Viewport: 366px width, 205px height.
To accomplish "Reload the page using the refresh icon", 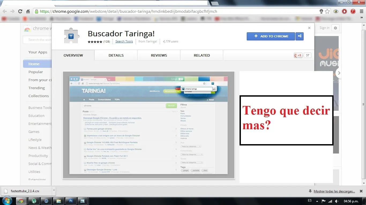I will pyautogui.click(x=20, y=11).
